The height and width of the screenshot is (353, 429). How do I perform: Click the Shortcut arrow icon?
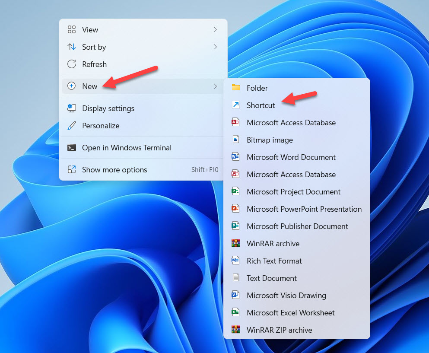[x=236, y=105]
